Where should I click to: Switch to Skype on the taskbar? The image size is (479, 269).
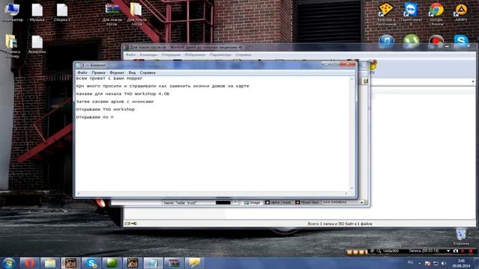pyautogui.click(x=91, y=263)
